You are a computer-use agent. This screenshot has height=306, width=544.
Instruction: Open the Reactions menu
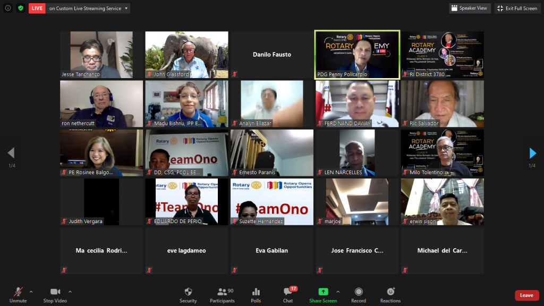pos(390,292)
